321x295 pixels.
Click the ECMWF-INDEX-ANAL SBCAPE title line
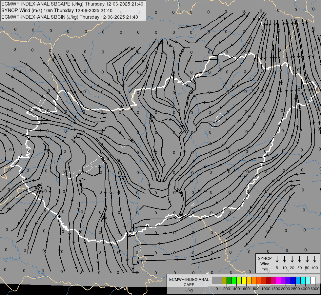point(72,4)
